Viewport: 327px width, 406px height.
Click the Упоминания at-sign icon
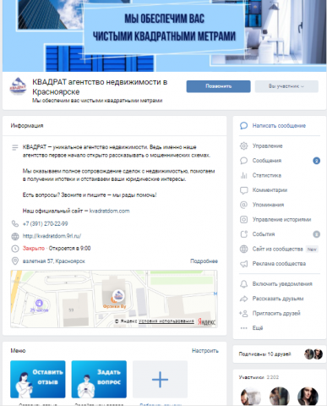pos(243,205)
